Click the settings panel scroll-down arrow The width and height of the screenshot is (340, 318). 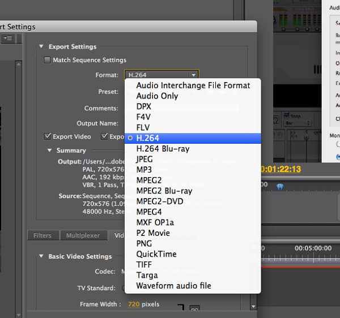pyautogui.click(x=253, y=307)
